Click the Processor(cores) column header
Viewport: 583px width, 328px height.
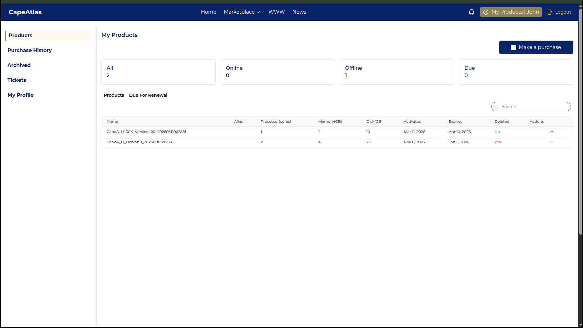pyautogui.click(x=276, y=122)
